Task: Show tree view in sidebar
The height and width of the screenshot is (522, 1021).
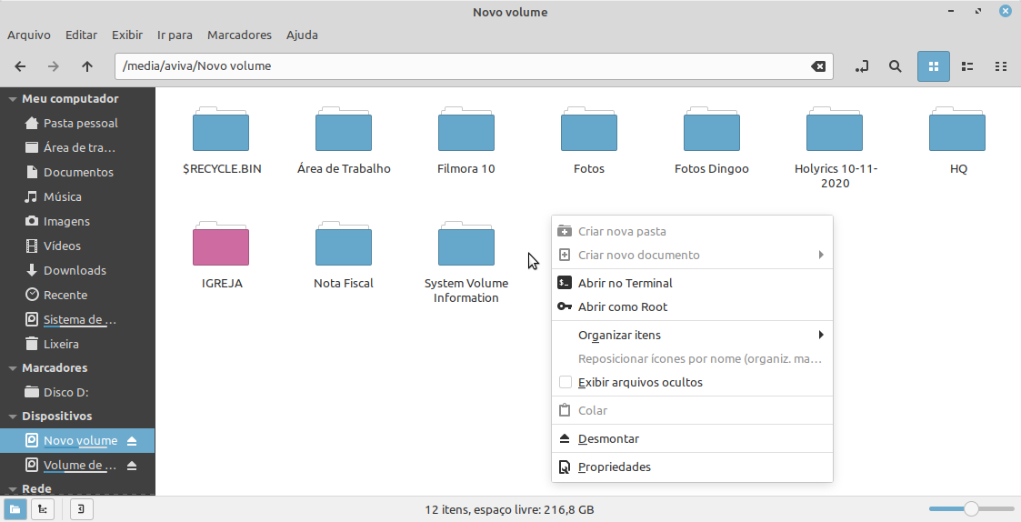Action: pos(43,509)
